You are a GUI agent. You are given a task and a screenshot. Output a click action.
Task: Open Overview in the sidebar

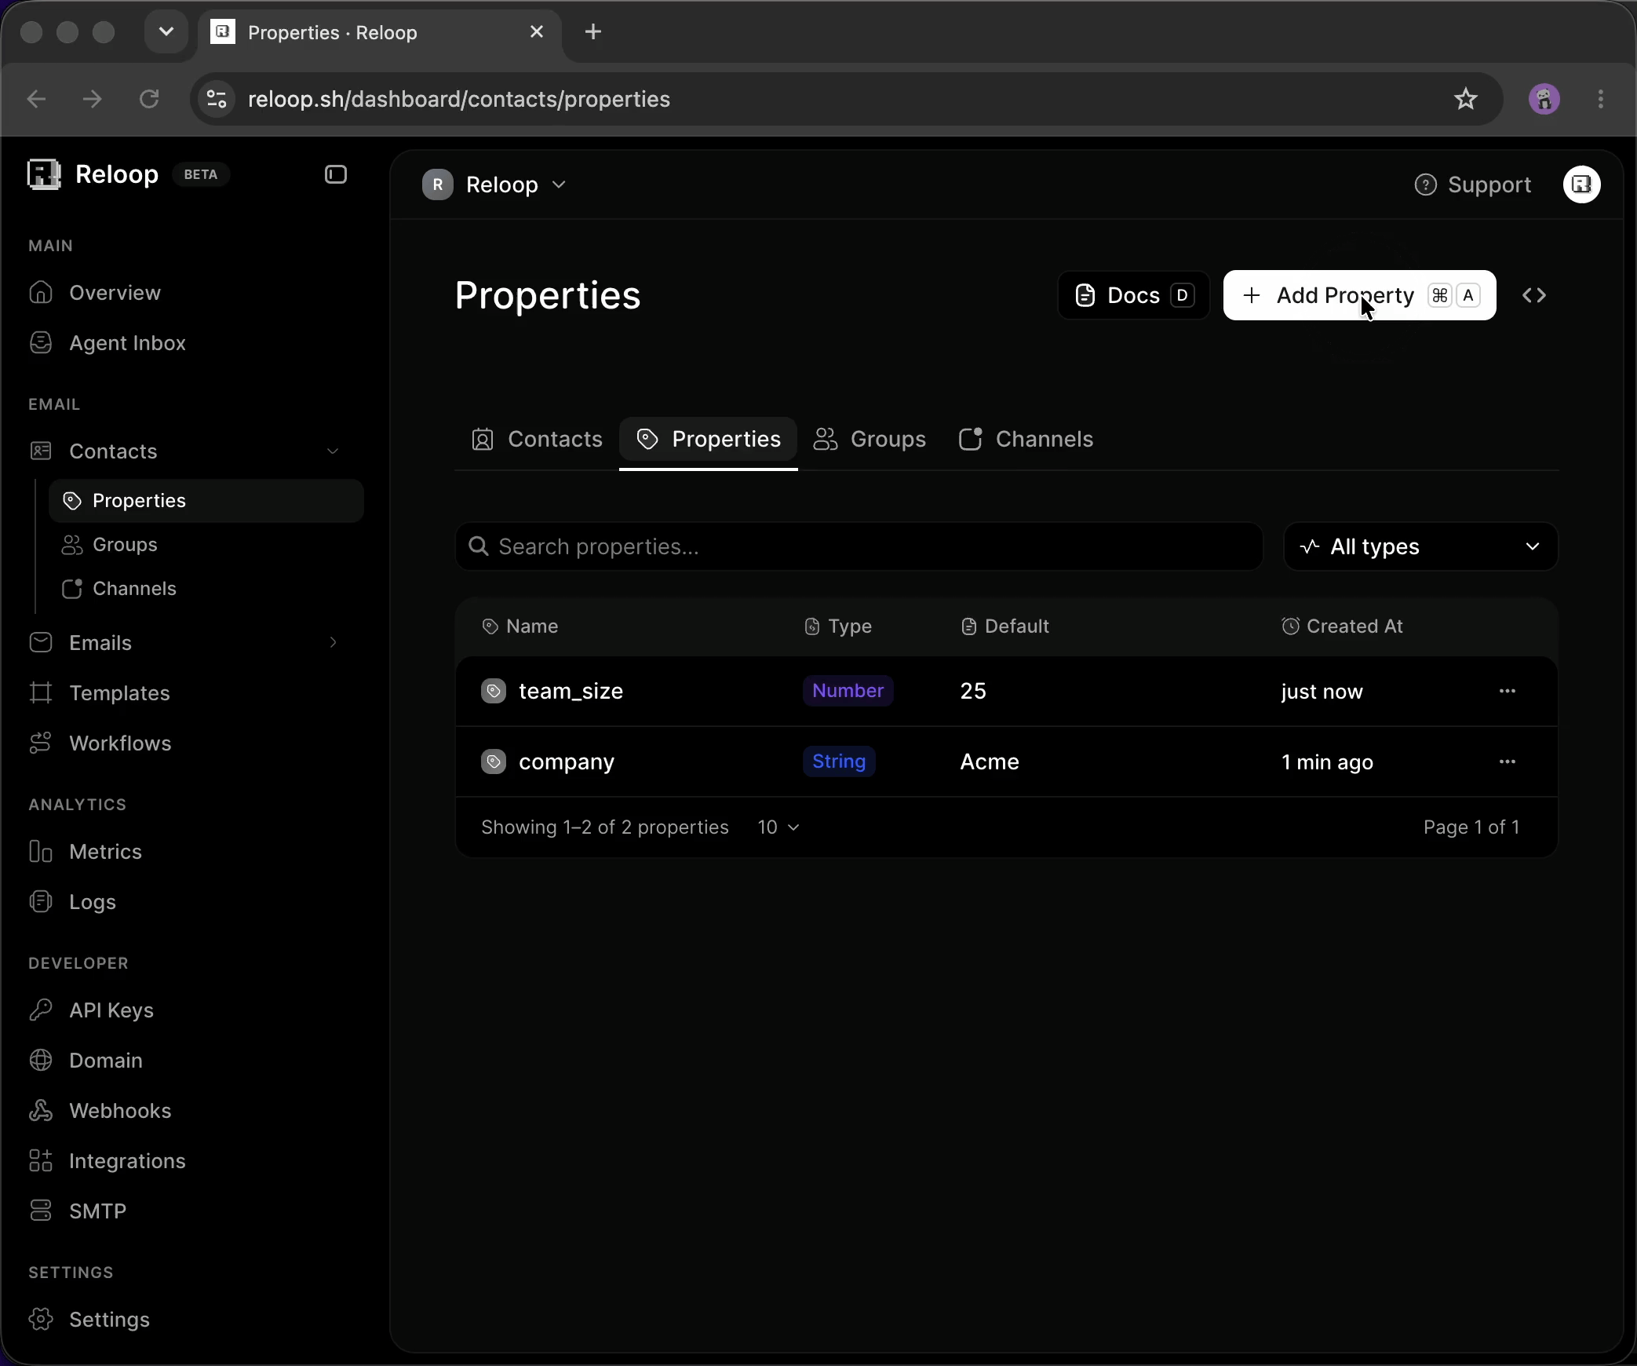point(115,293)
